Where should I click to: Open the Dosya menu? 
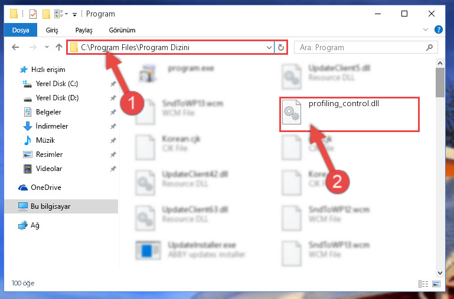21,30
